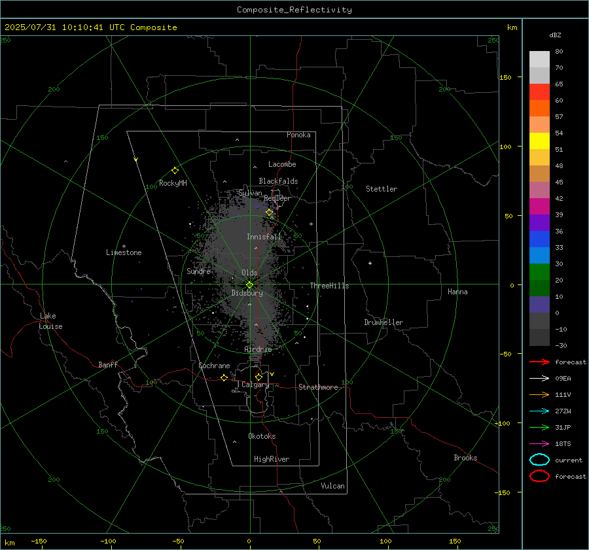
Task: Click the HighRiver label
Action: click(272, 459)
